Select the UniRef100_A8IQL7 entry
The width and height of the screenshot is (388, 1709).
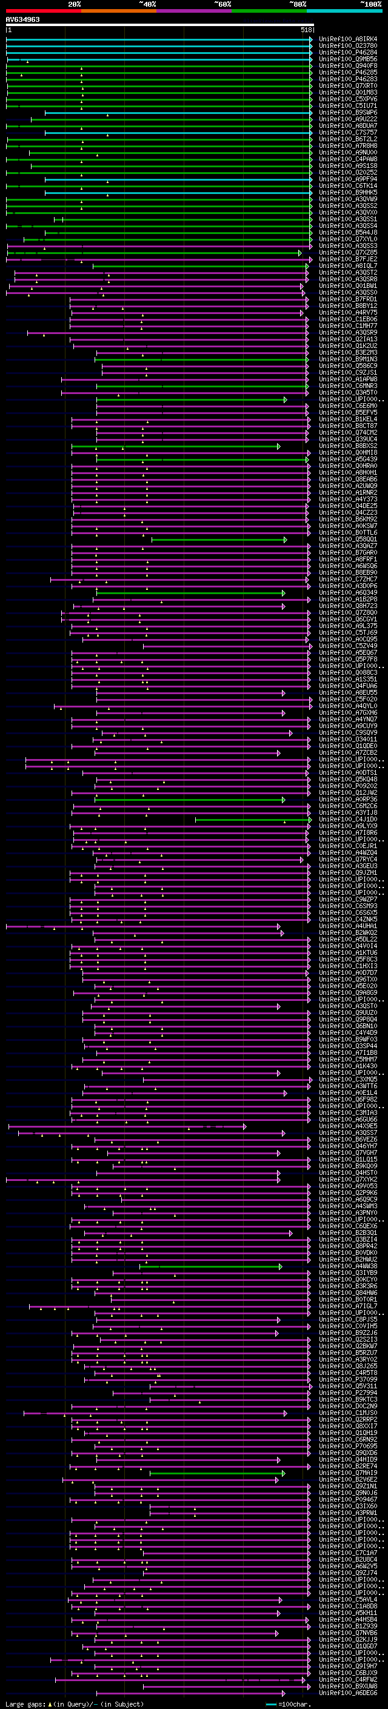click(x=348, y=266)
